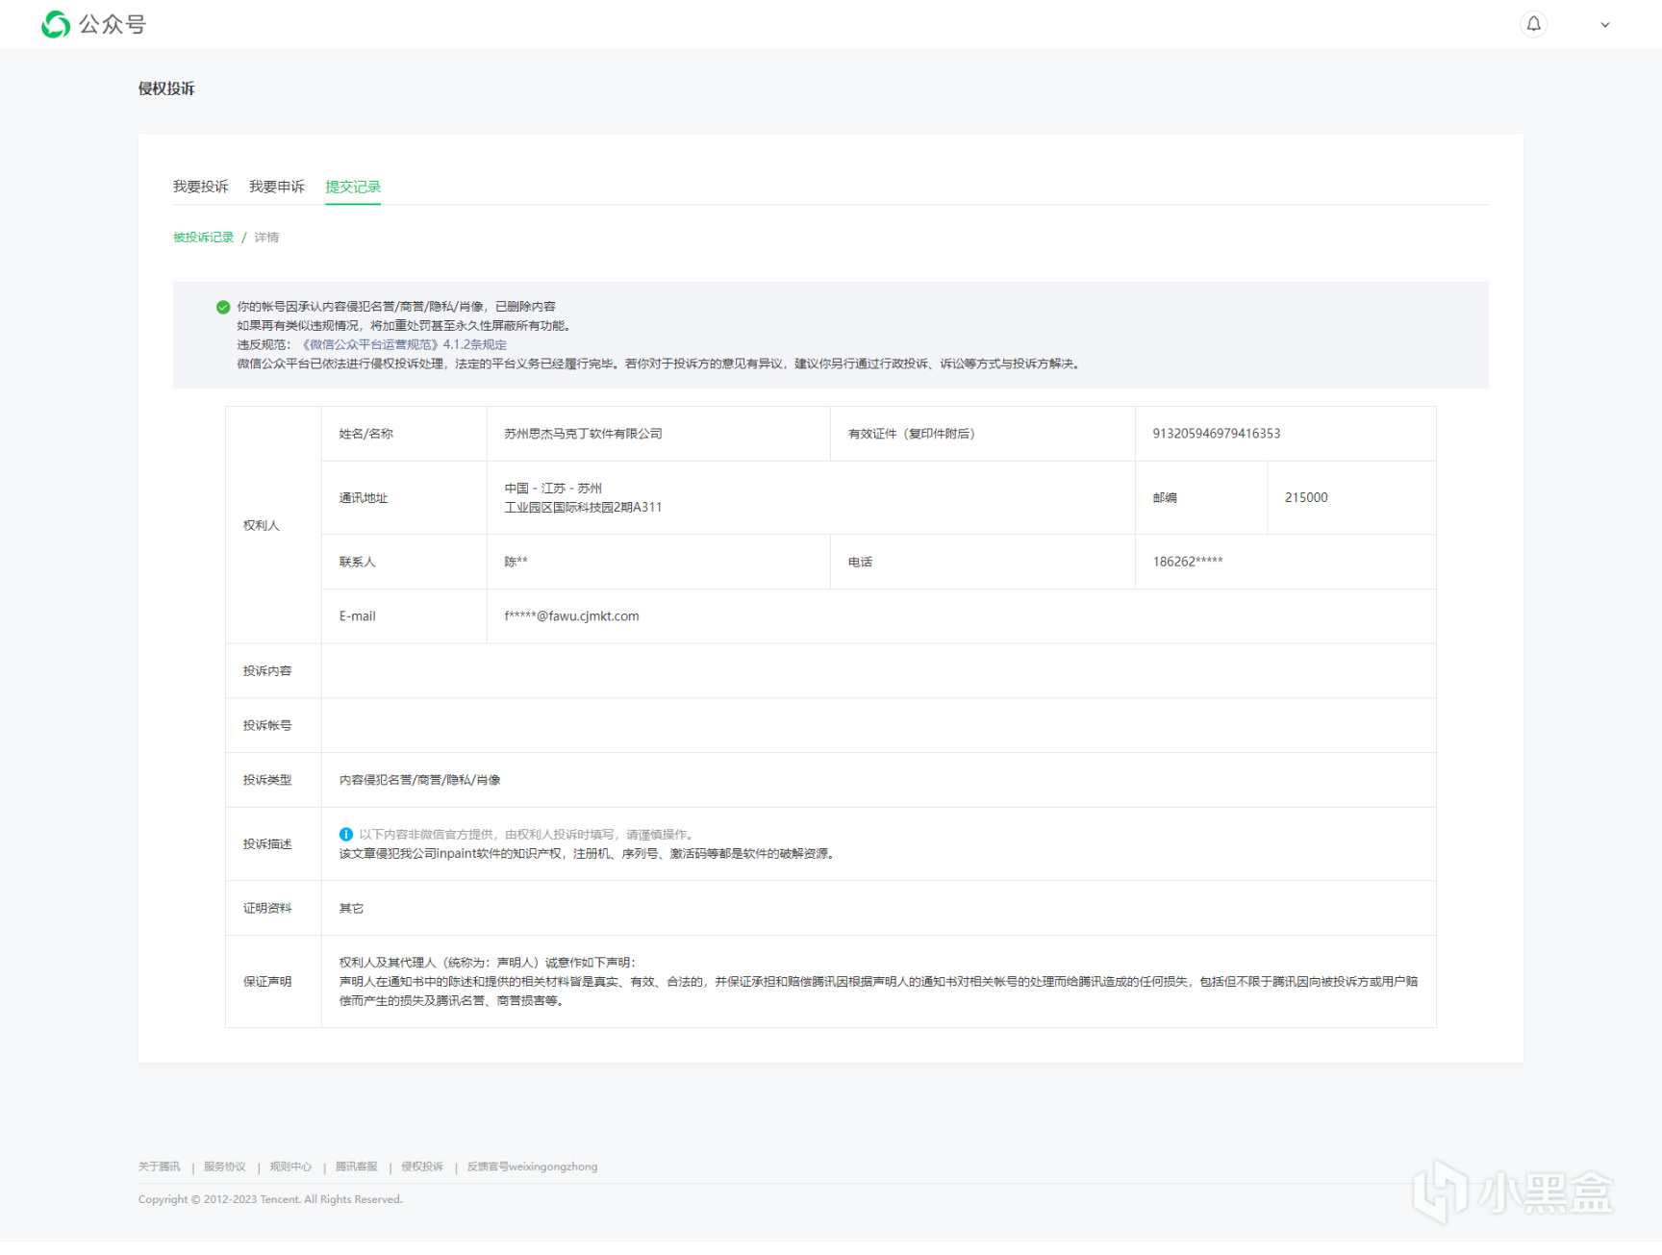Click the address line 工业园区国际科技园2期A311

pyautogui.click(x=584, y=507)
